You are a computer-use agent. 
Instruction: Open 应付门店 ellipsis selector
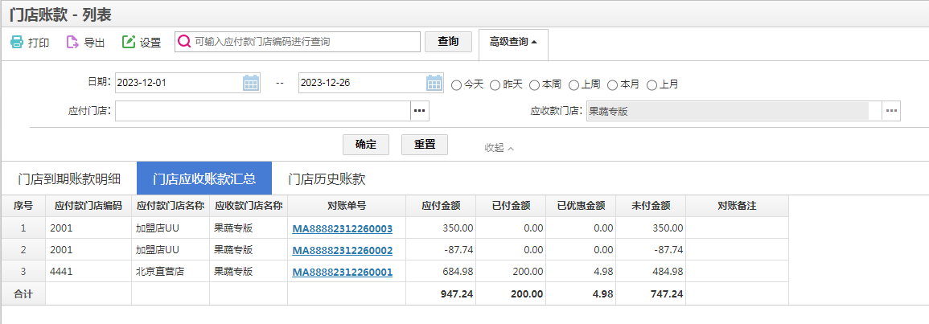420,111
